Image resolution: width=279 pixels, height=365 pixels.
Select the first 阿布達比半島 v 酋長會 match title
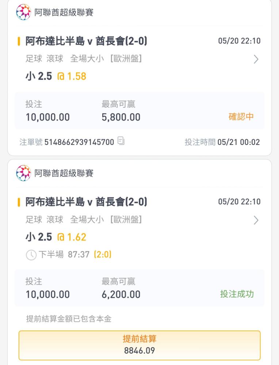coord(86,41)
